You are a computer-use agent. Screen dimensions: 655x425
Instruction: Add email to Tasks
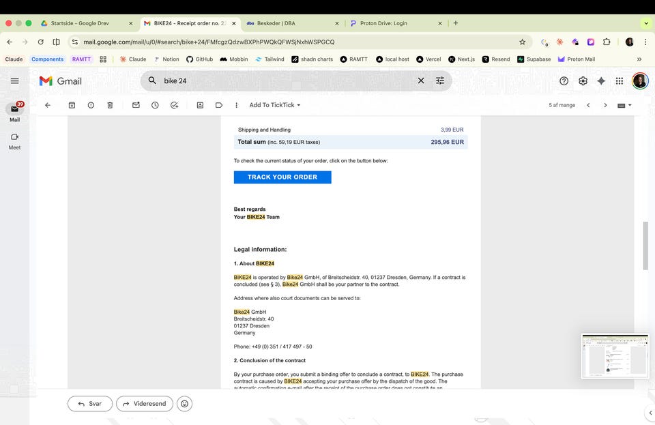174,105
